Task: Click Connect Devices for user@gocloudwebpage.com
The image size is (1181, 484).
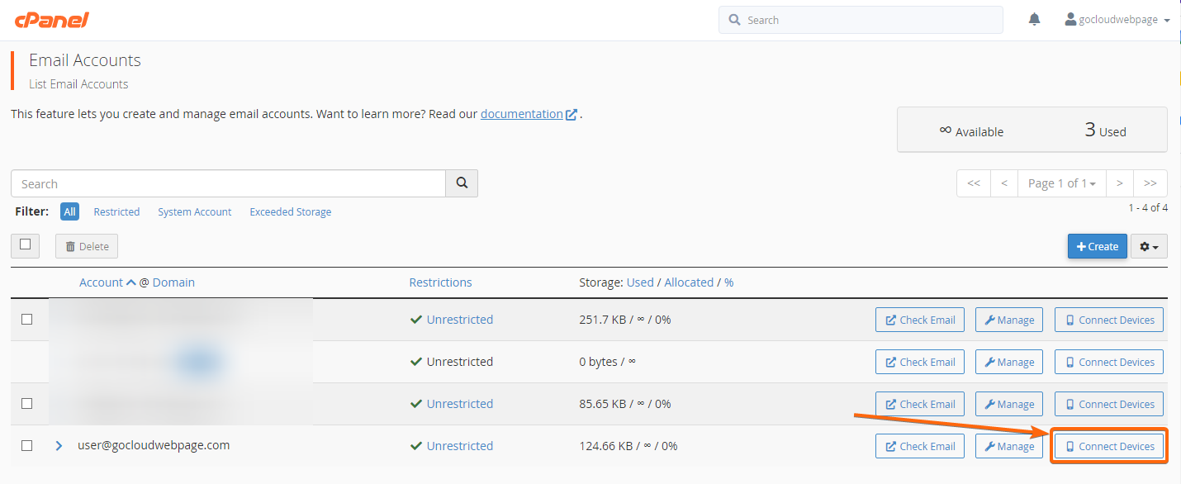Action: (1109, 446)
